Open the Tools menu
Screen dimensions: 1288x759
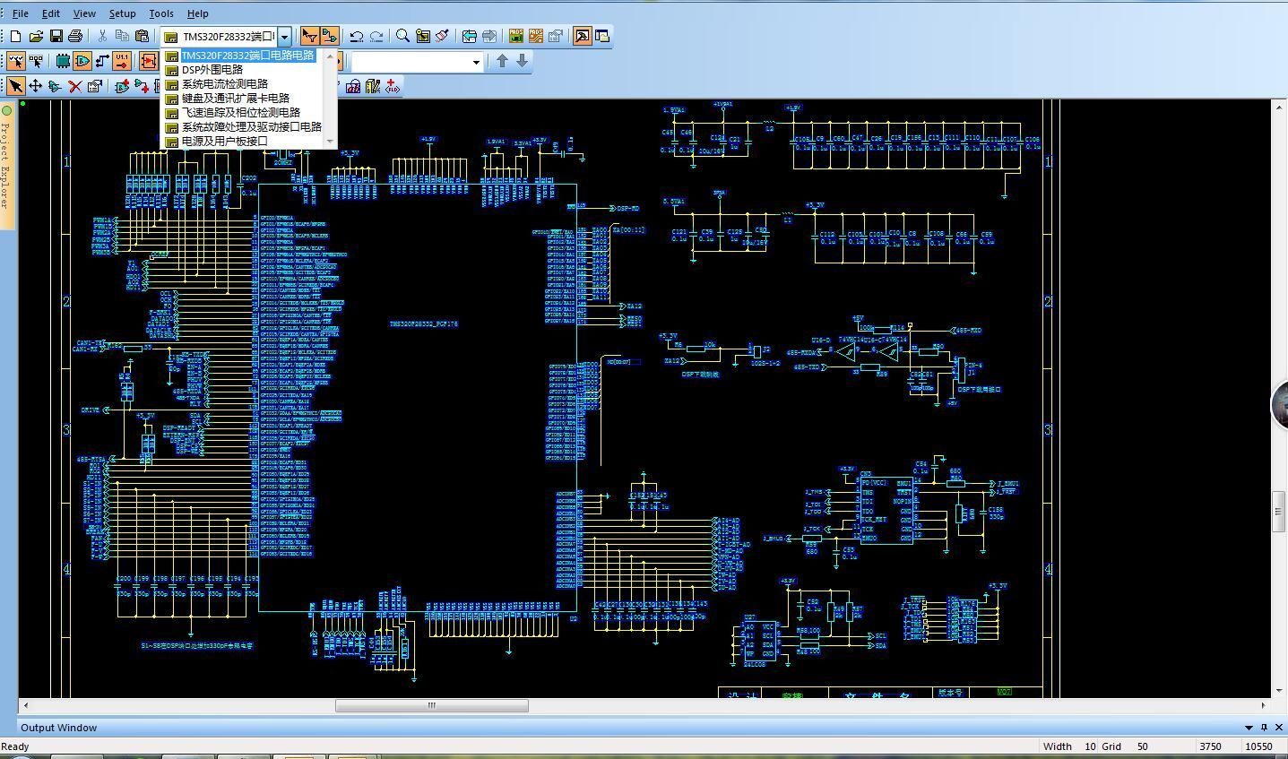tap(161, 13)
